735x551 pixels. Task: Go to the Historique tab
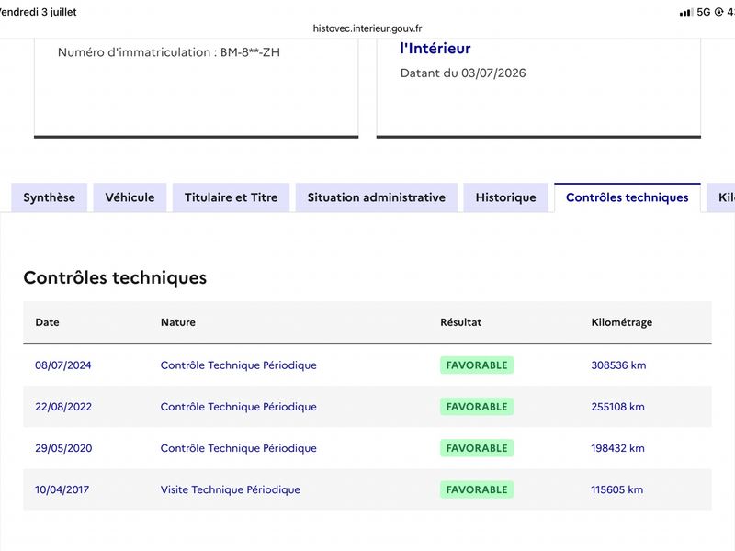coord(506,197)
